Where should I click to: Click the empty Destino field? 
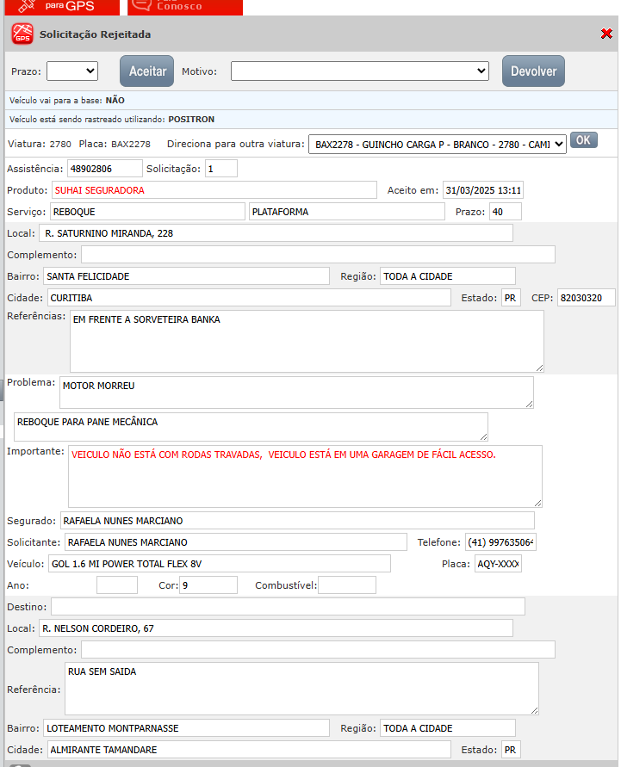coord(288,607)
